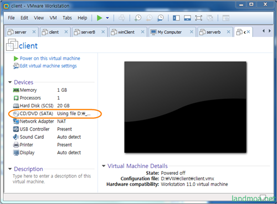The height and width of the screenshot is (204, 277).
Task: Click the virtual machine black screen preview
Action: (x=185, y=107)
